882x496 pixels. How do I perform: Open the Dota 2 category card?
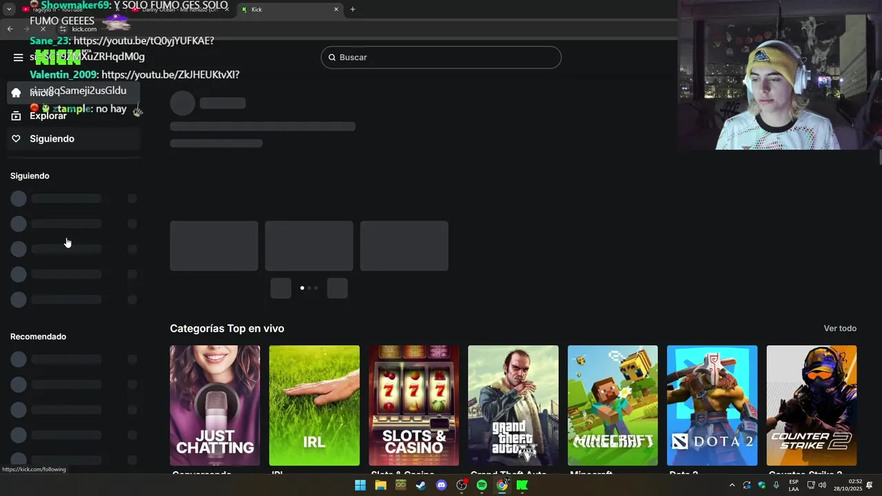(x=712, y=406)
